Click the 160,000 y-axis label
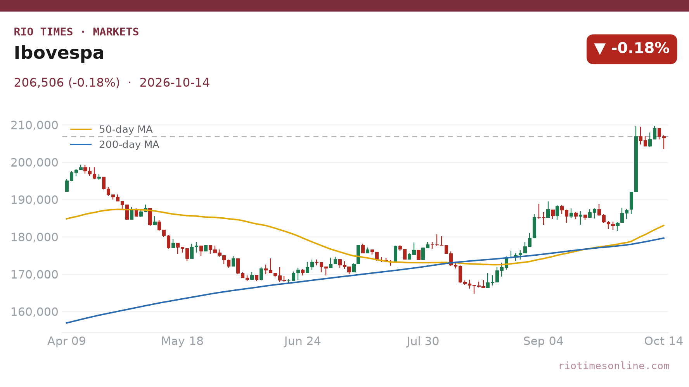The height and width of the screenshot is (387, 689). pos(35,312)
